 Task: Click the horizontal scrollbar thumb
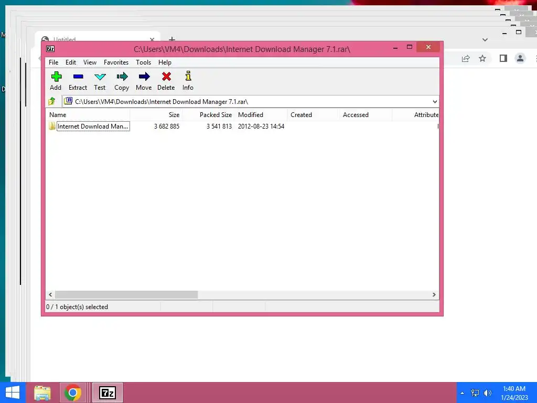click(x=126, y=295)
